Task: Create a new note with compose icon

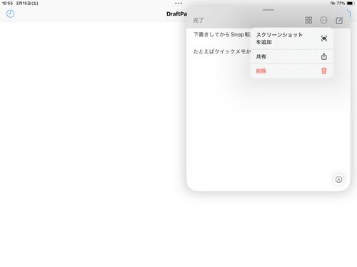Action: pyautogui.click(x=339, y=21)
